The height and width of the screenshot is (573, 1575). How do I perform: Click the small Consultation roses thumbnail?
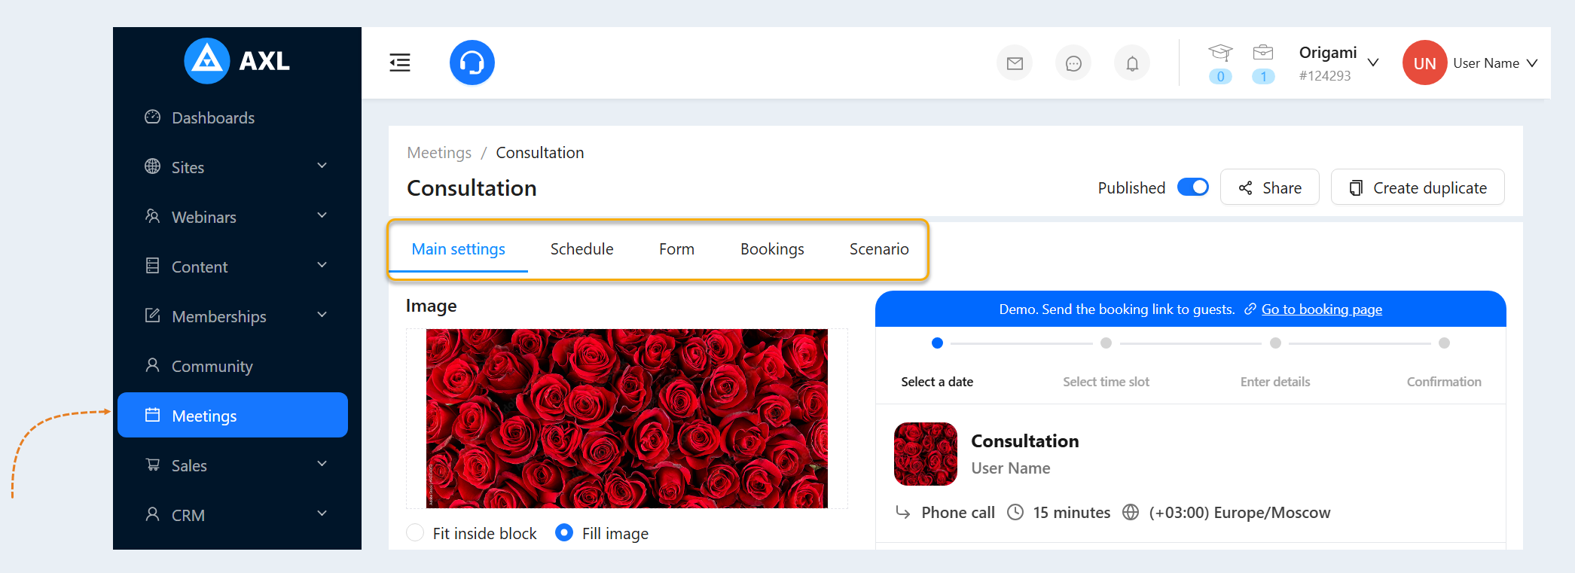point(926,454)
